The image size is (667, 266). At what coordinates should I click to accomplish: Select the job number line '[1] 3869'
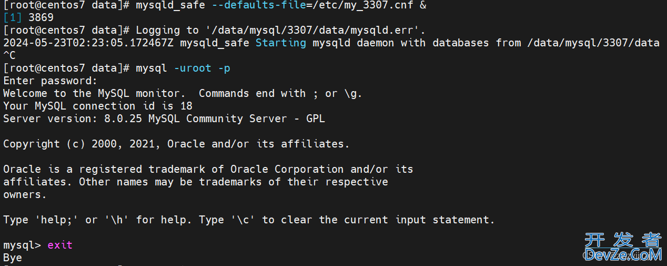click(28, 18)
